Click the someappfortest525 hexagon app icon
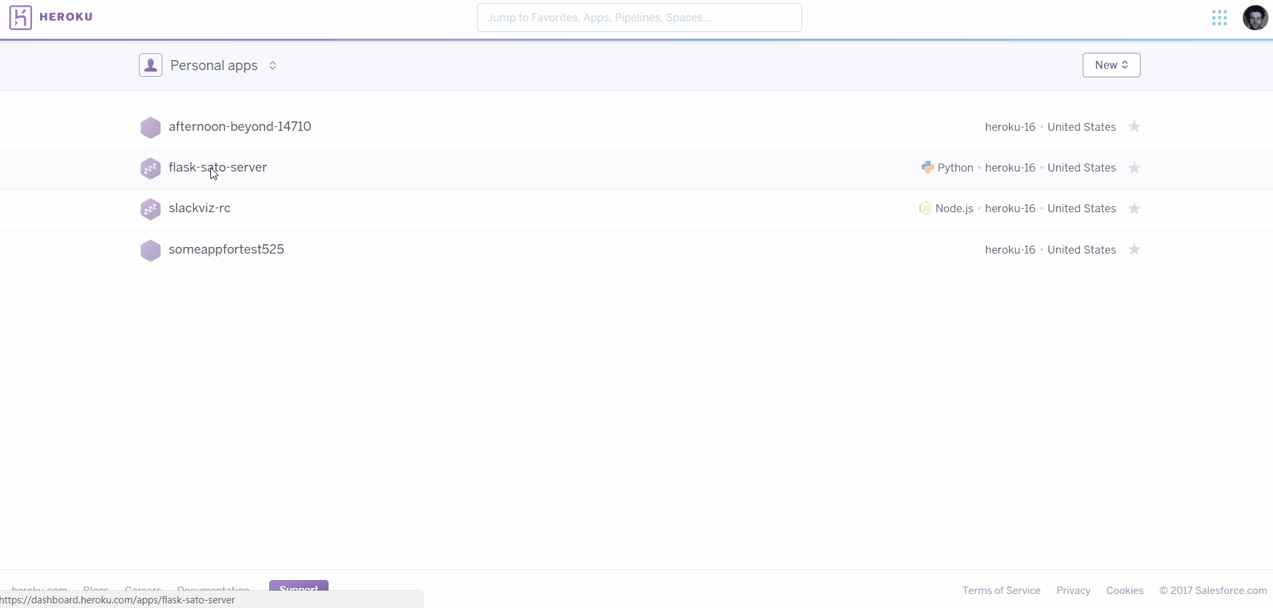1273x608 pixels. click(x=151, y=250)
